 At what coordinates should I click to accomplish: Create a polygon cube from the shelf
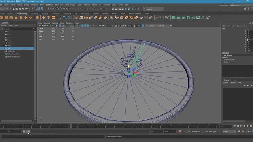[x=6, y=17]
